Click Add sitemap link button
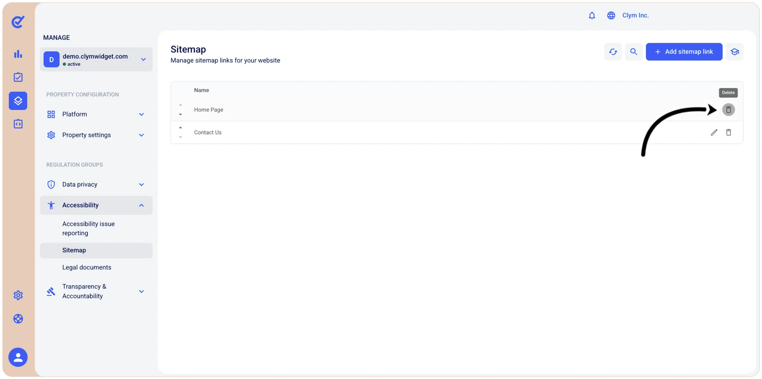Viewport: 762px width, 379px height. tap(684, 52)
